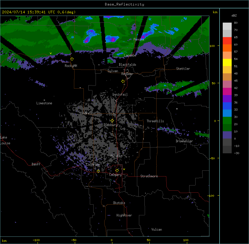Image resolution: width=249 pixels, height=244 pixels.
Task: Click the Calgary city label
Action: tap(116, 175)
